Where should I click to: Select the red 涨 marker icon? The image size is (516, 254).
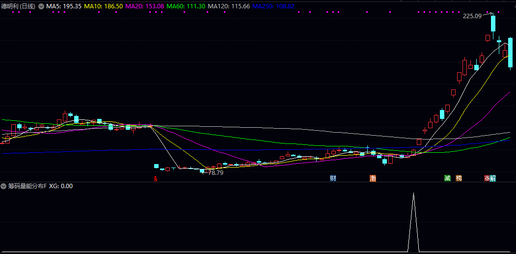[x=487, y=178]
